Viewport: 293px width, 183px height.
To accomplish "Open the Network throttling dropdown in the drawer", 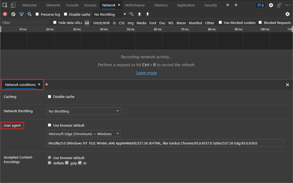I will [83, 111].
